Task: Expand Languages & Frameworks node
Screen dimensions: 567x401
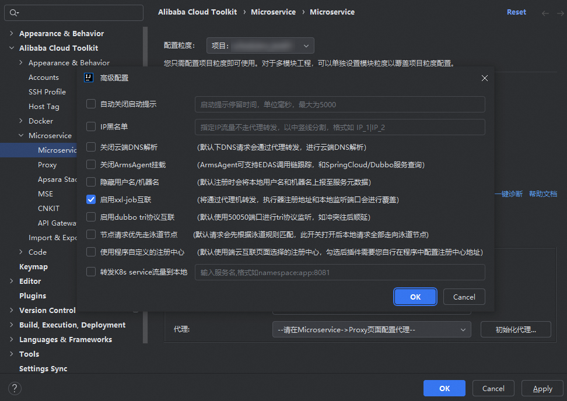Action: coord(12,339)
